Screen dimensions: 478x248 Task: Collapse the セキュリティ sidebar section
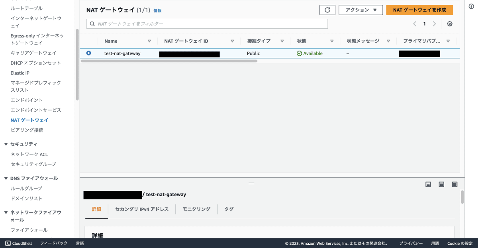pyautogui.click(x=6, y=144)
